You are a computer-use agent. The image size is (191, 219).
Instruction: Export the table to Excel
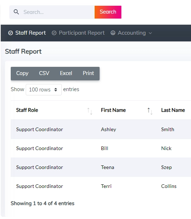(x=66, y=73)
